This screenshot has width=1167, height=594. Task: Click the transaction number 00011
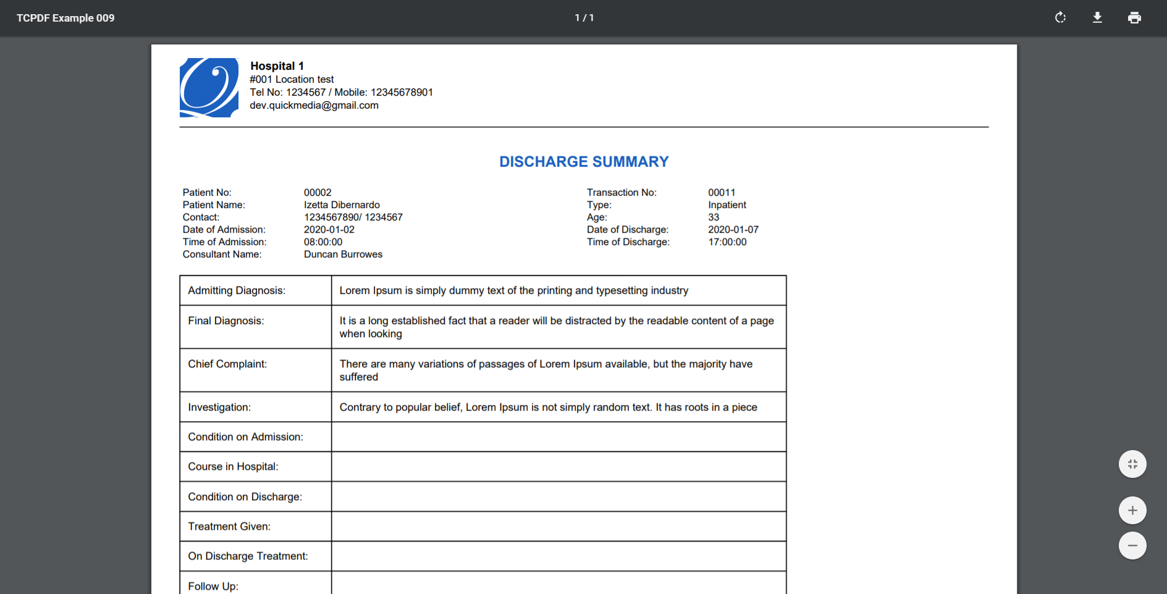point(722,193)
